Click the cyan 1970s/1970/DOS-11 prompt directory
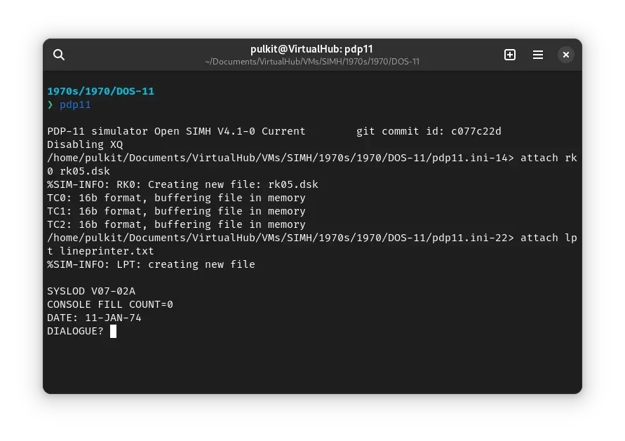This screenshot has width=625, height=441. [100, 91]
